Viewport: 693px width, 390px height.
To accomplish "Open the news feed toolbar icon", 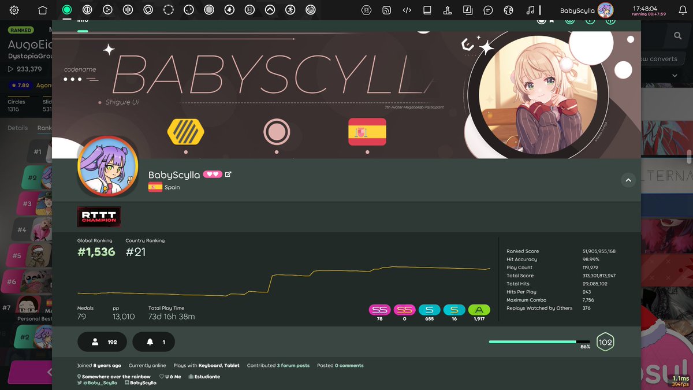I will coord(387,10).
